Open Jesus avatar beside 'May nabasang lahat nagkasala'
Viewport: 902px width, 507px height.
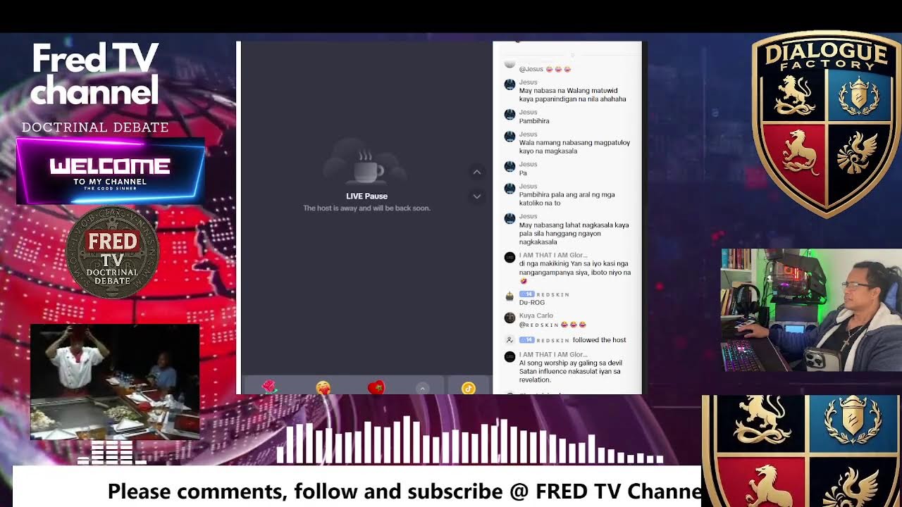[509, 219]
